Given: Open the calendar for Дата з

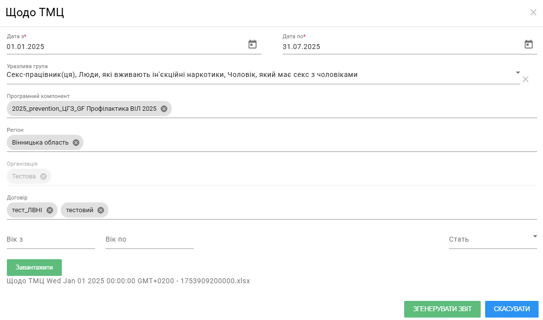Looking at the screenshot, I should point(253,44).
